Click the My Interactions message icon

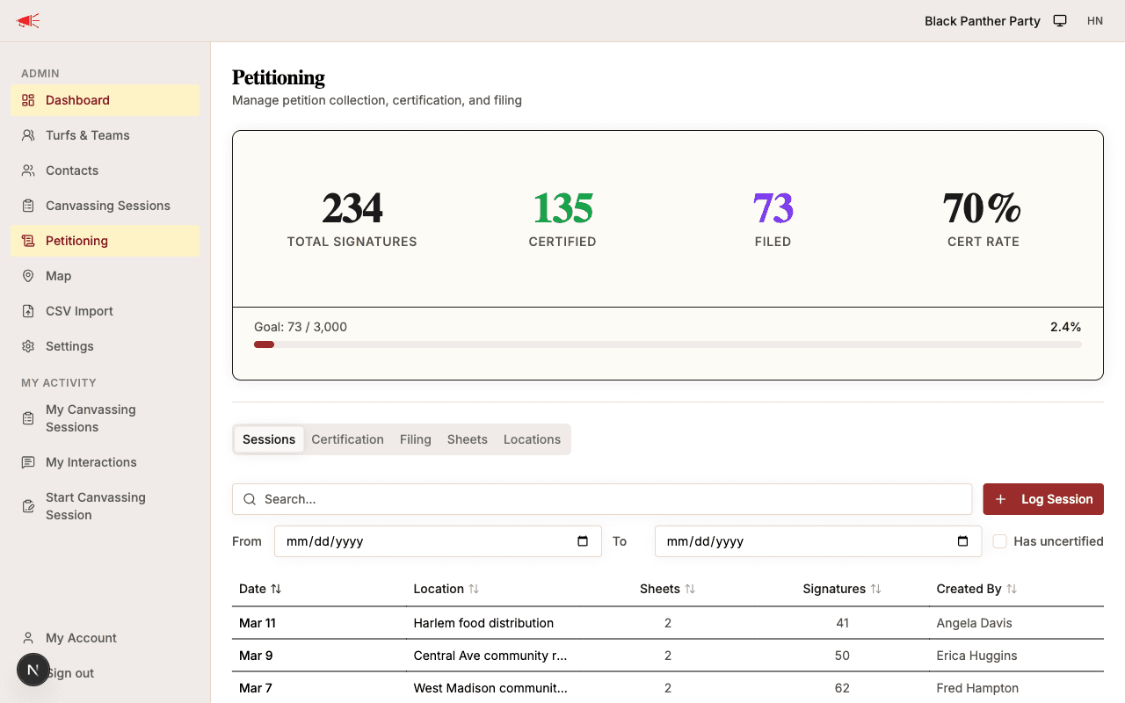coord(28,462)
